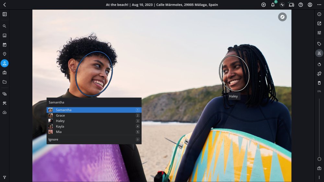Open the calendar view in sidebar
This screenshot has width=324, height=182.
[x=5, y=45]
